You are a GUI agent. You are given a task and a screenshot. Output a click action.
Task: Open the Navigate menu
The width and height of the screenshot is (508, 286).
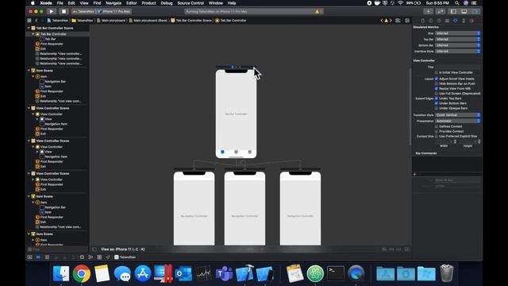point(114,3)
